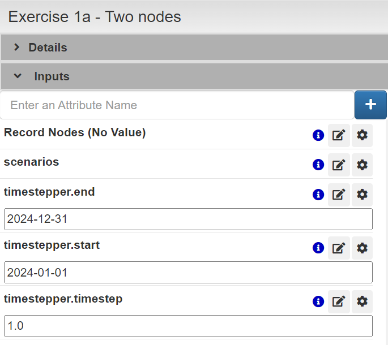This screenshot has width=388, height=345.
Task: Show info for timestepper.timestep
Action: click(318, 301)
